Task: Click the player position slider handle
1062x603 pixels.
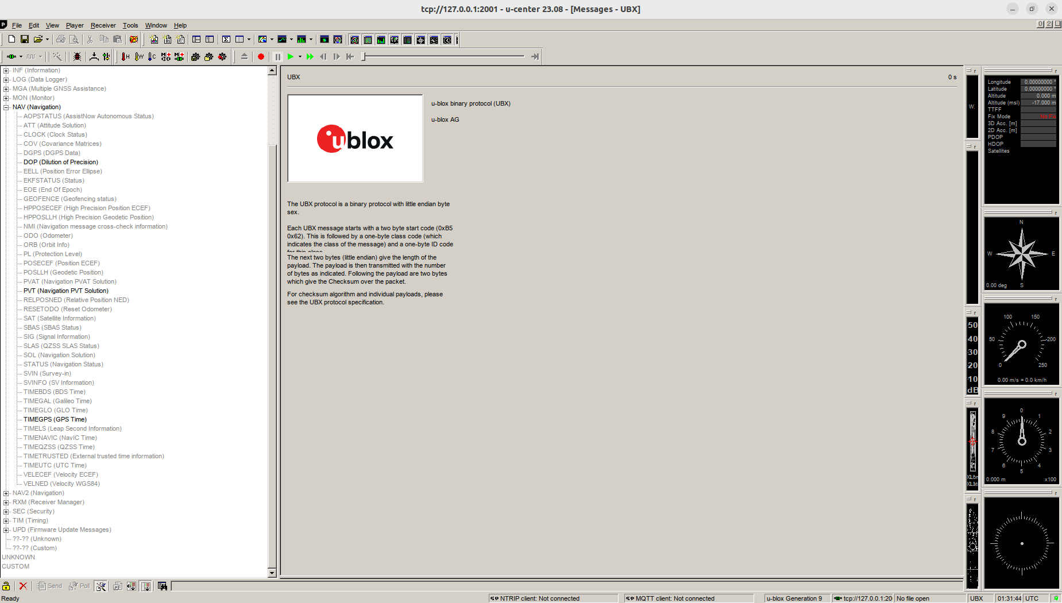Action: 364,56
